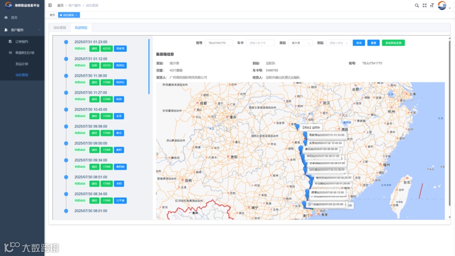Click 株洲北 tag under 11:38:00
The width and height of the screenshot is (455, 256).
pos(120,83)
